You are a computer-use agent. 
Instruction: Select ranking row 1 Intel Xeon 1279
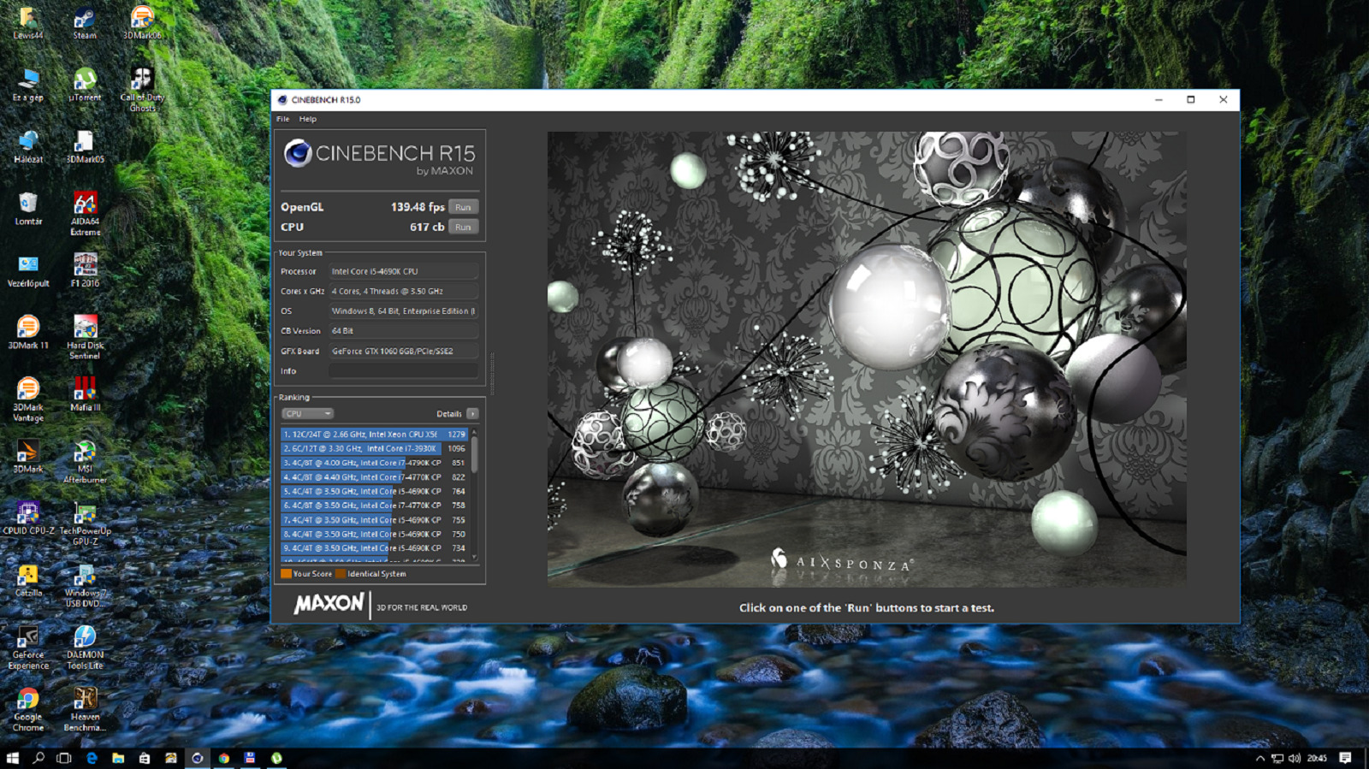point(374,435)
